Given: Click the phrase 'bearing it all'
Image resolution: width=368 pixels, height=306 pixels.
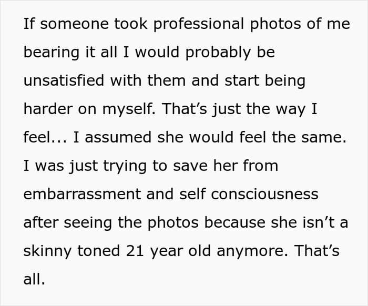Looking at the screenshot, I should tap(70, 52).
